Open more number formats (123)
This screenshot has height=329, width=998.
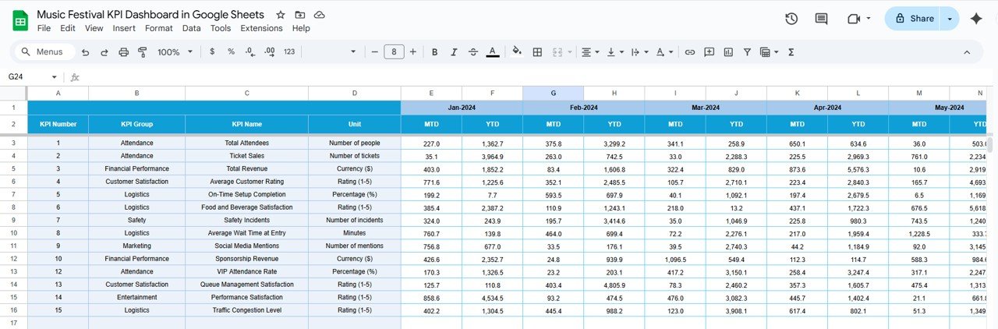click(289, 52)
